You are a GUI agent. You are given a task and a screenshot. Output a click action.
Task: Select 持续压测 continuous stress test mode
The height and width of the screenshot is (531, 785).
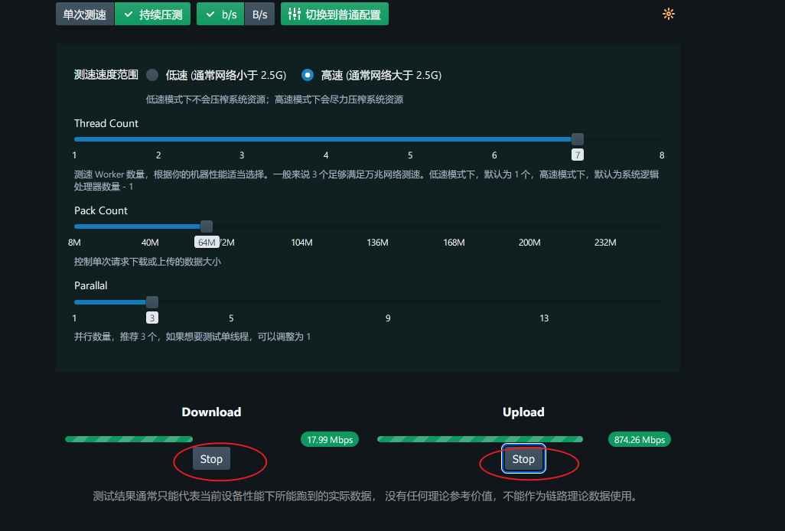(153, 14)
